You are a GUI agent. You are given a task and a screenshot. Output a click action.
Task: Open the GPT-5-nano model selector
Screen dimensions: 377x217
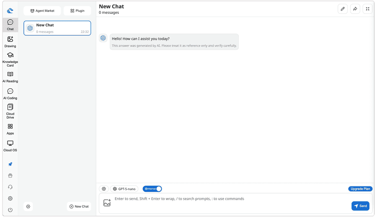tap(124, 189)
